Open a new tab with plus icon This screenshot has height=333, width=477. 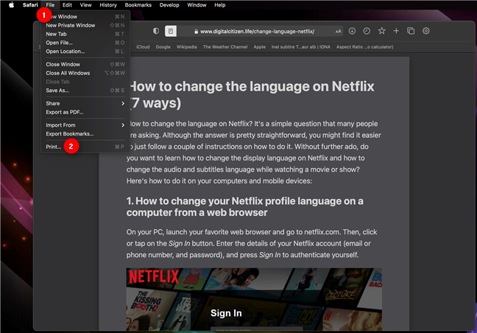click(396, 31)
